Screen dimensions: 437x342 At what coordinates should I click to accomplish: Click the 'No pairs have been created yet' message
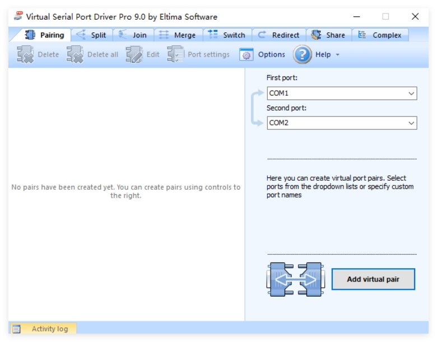125,191
